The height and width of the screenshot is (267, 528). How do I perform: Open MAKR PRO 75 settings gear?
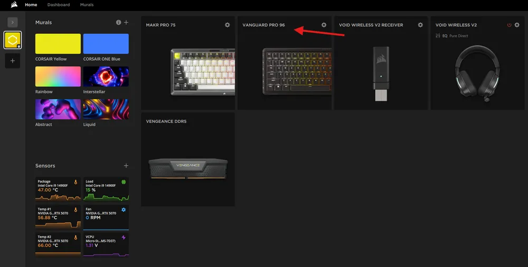click(227, 25)
